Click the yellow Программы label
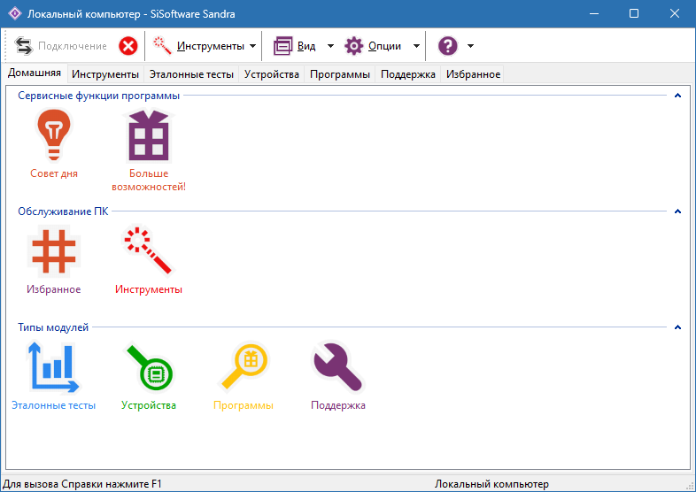The width and height of the screenshot is (696, 492). point(244,405)
